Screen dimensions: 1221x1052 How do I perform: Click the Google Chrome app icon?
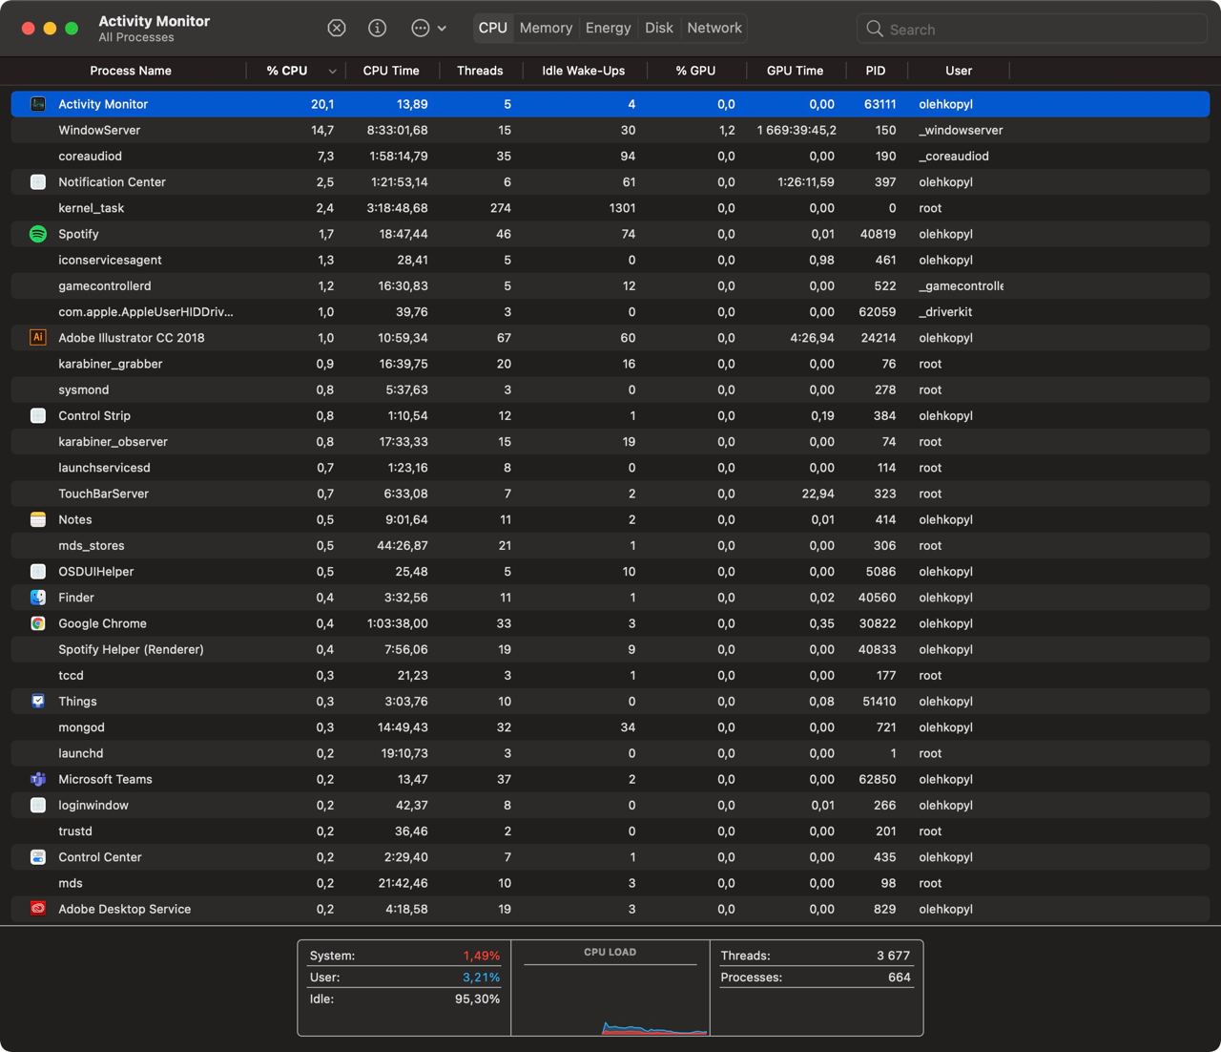38,623
